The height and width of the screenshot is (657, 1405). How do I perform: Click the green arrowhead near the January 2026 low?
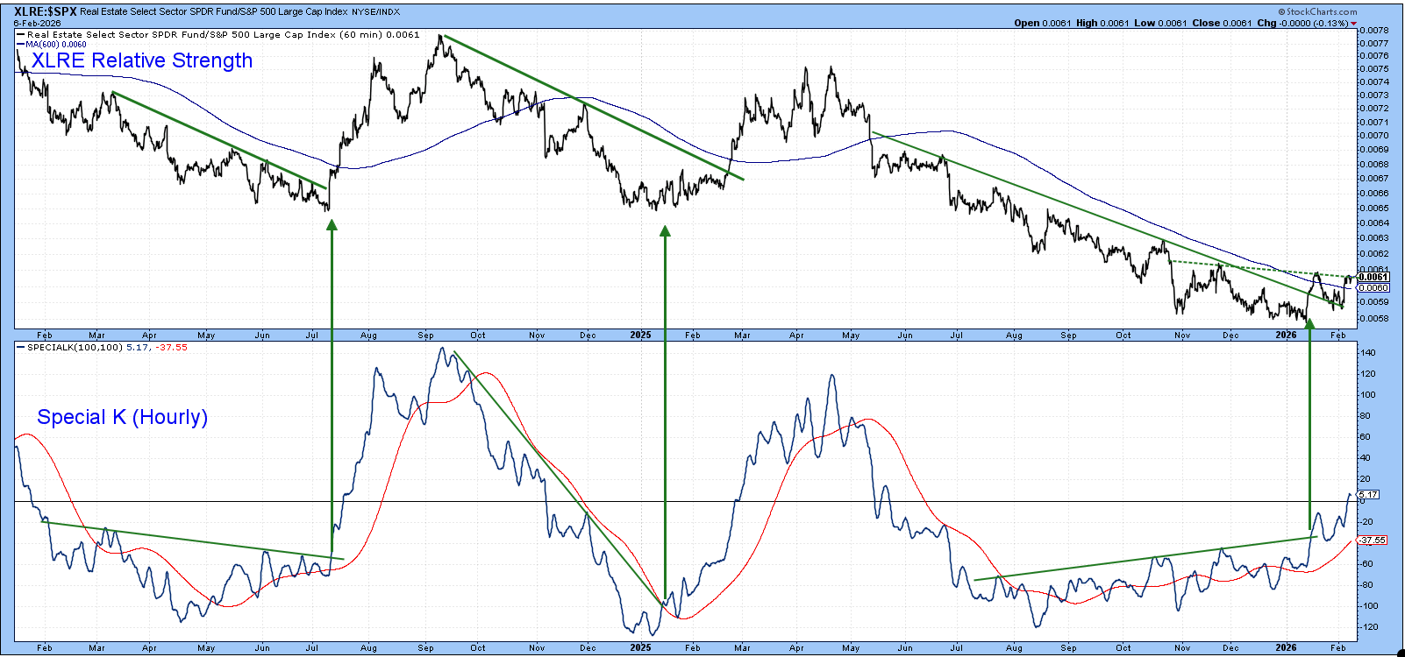click(1309, 323)
